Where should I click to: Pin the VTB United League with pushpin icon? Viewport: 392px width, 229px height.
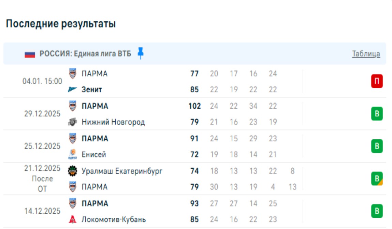pyautogui.click(x=140, y=54)
